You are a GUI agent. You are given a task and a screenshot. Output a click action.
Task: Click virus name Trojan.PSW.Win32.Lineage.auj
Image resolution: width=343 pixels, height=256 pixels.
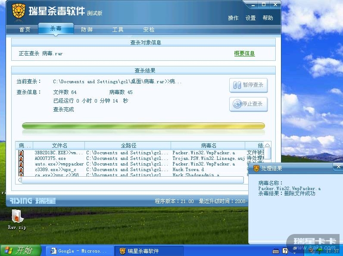(x=209, y=159)
